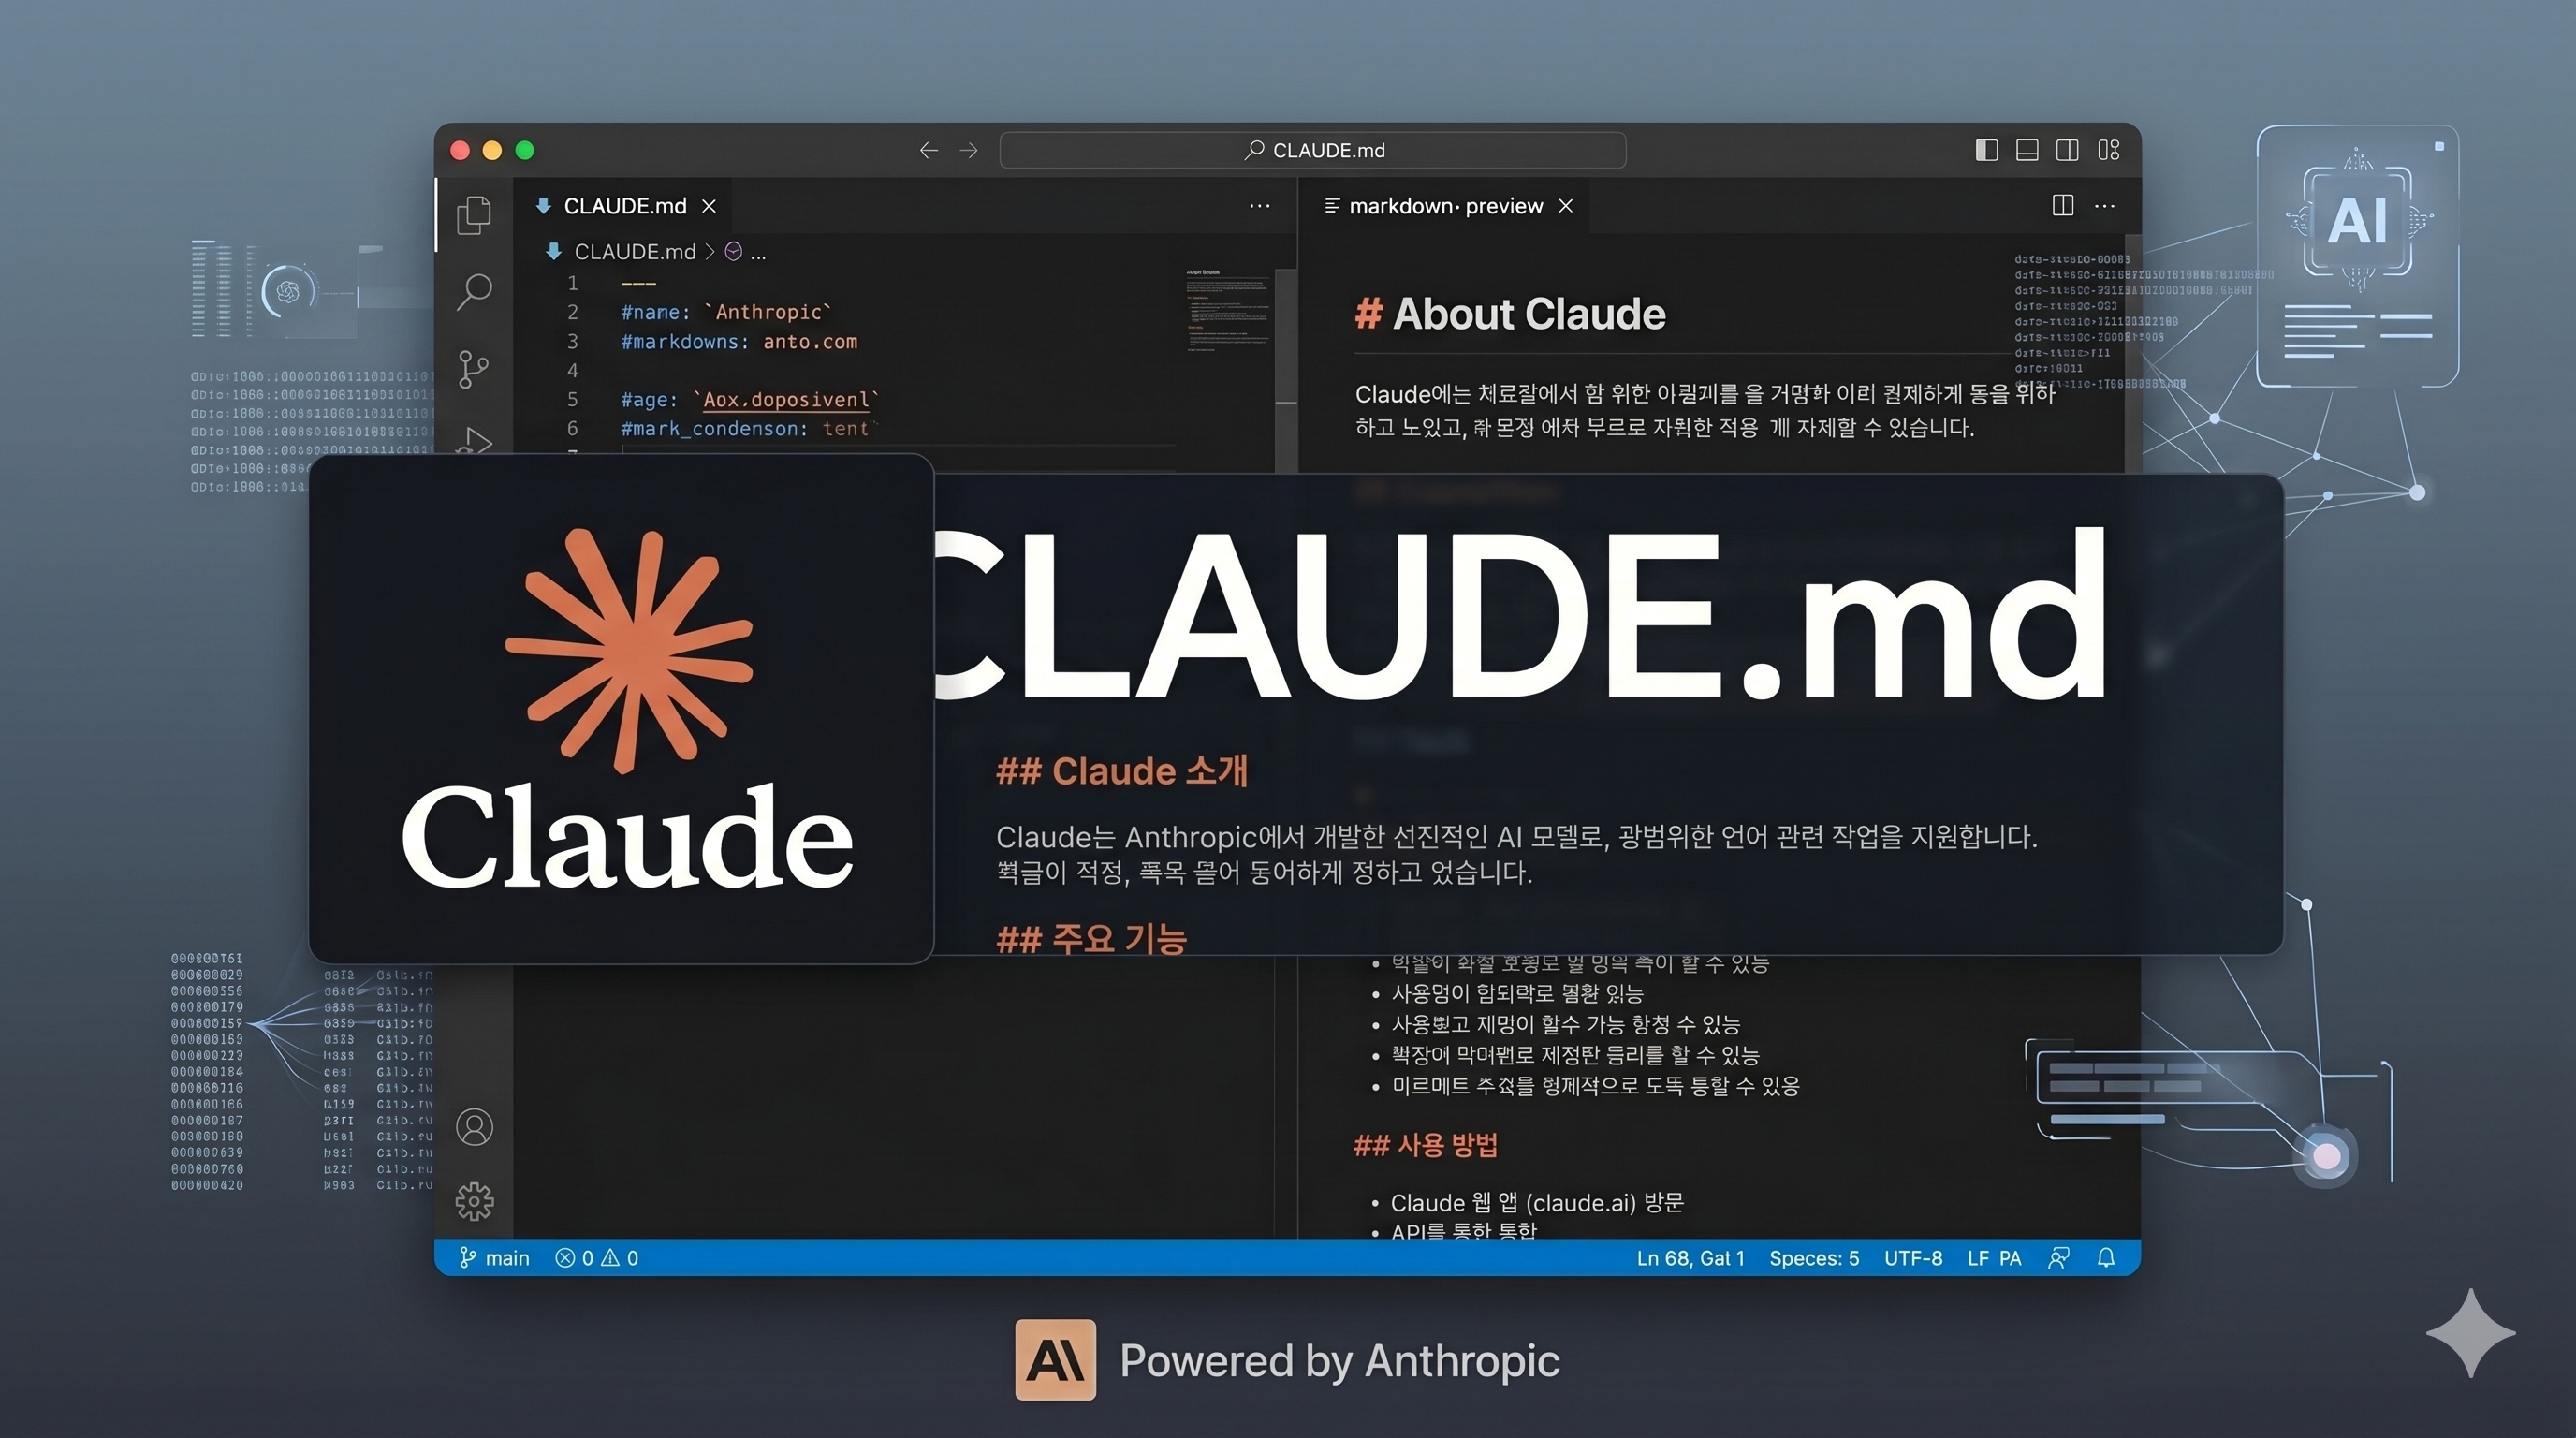
Task: Open the Search view in the activity bar
Action: pyautogui.click(x=474, y=291)
